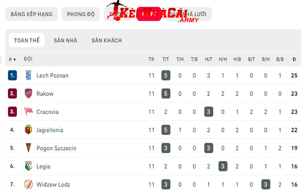Click the Jagiellonia club badge
306x191 pixels.
click(28, 130)
